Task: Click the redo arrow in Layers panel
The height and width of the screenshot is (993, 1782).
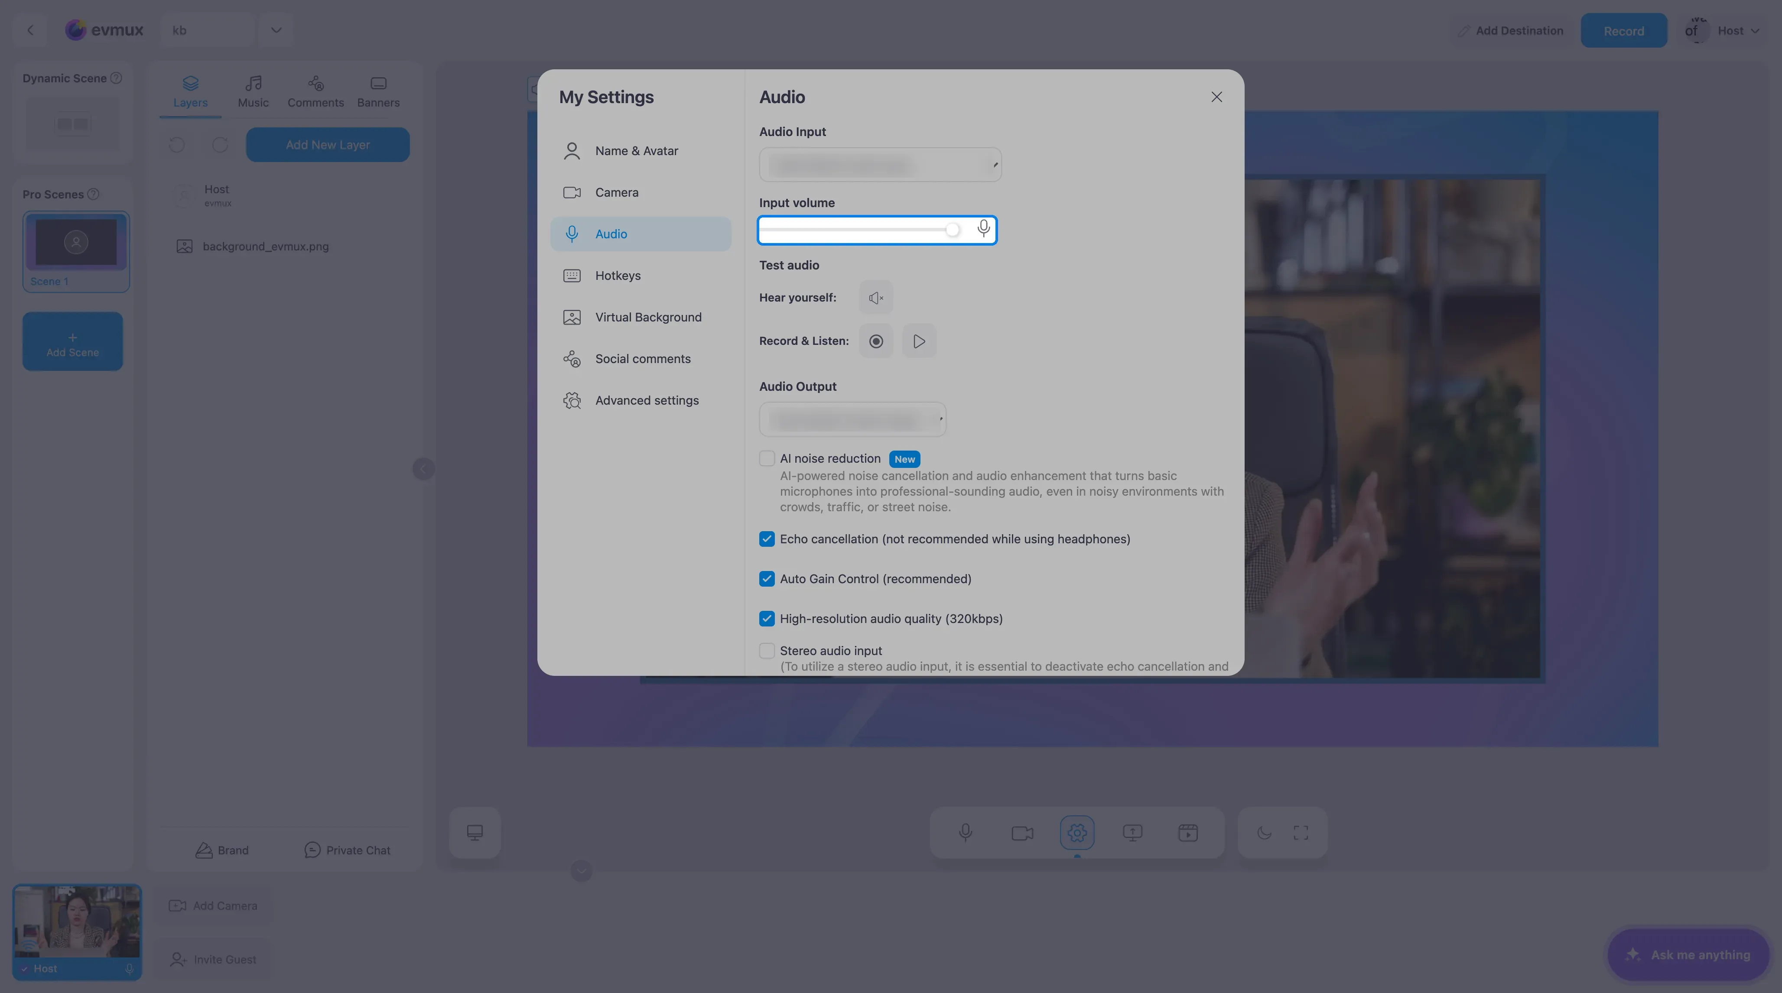Action: 220,145
